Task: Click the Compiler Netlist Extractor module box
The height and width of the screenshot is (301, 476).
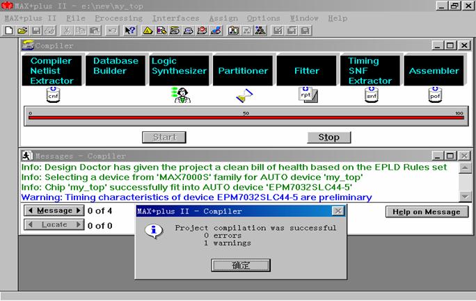Action: coord(52,71)
